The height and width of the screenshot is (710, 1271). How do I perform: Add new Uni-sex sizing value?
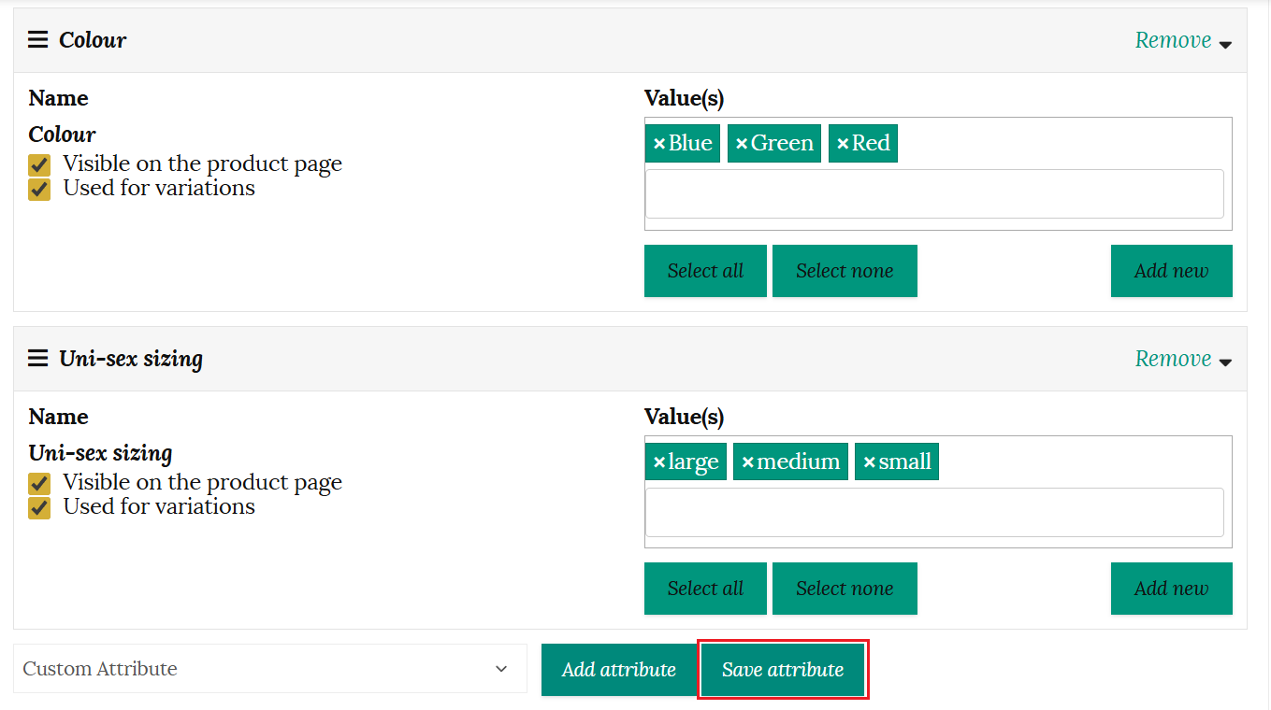[x=1171, y=589]
